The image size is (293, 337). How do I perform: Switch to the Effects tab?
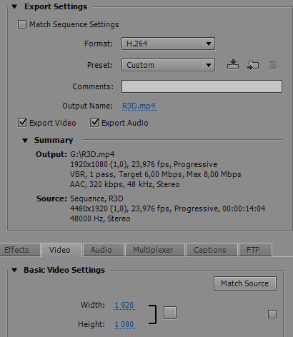(x=20, y=250)
